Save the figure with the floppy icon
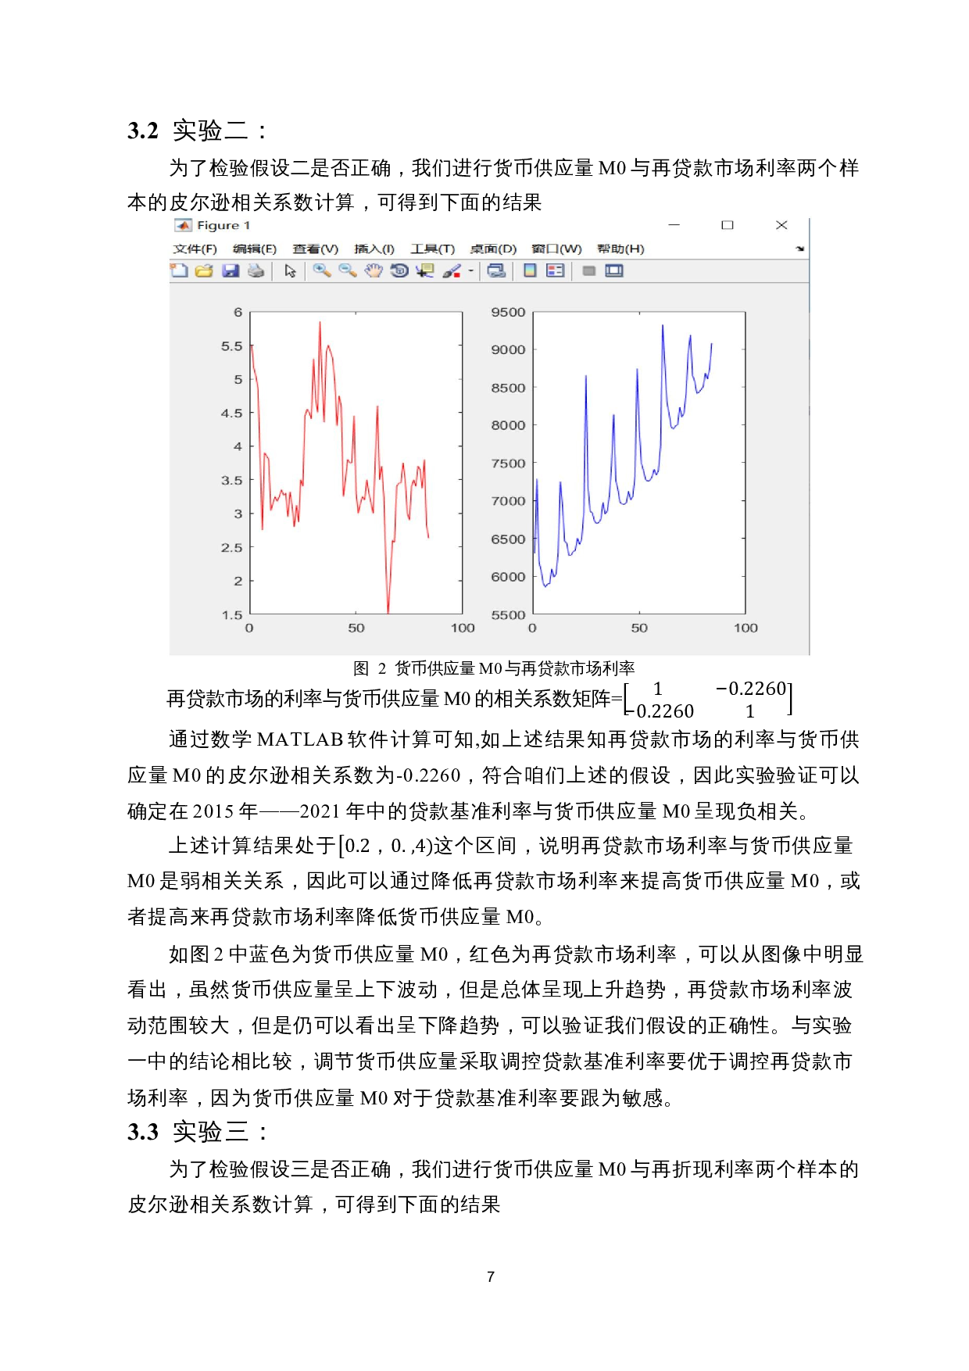969x1371 pixels. click(x=230, y=270)
